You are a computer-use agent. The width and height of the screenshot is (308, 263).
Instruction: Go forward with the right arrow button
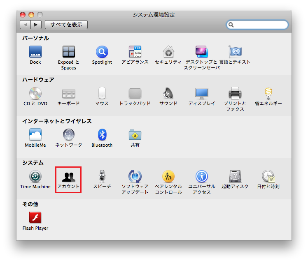36,25
